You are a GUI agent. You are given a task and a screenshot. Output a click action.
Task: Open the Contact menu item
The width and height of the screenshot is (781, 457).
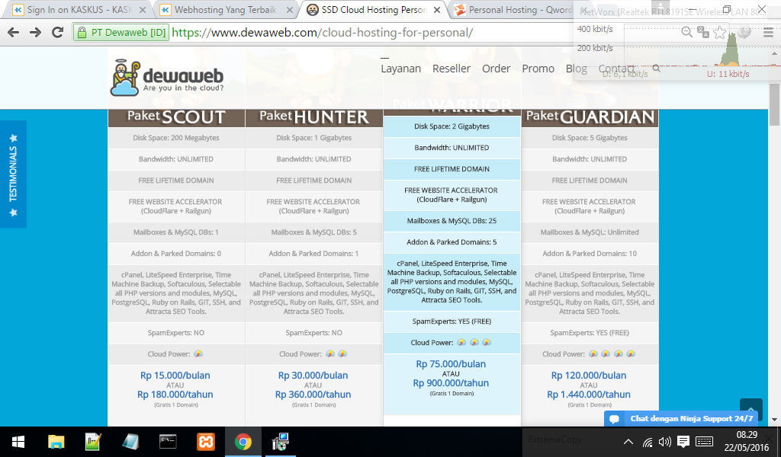click(616, 69)
